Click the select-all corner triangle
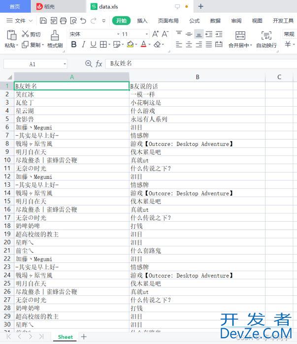The height and width of the screenshot is (344, 297). [9, 77]
